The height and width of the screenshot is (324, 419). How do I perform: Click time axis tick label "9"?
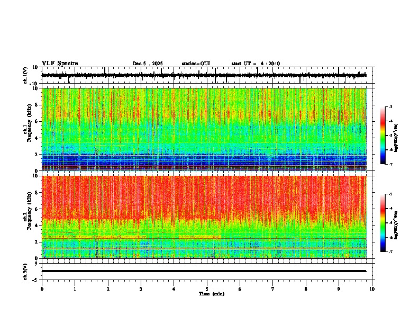[x=339, y=289]
